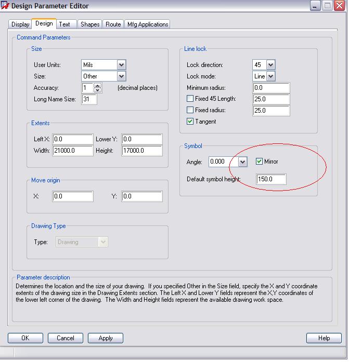
Task: Close the Design Parameter Editor window
Action: (x=340, y=6)
